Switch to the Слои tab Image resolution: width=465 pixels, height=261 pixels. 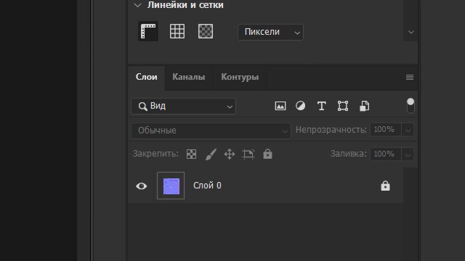[147, 77]
